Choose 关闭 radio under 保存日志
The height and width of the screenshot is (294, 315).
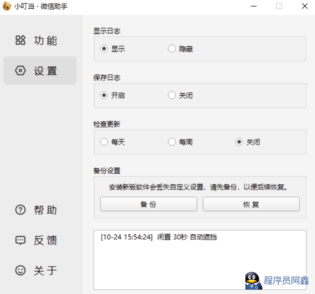coord(172,96)
